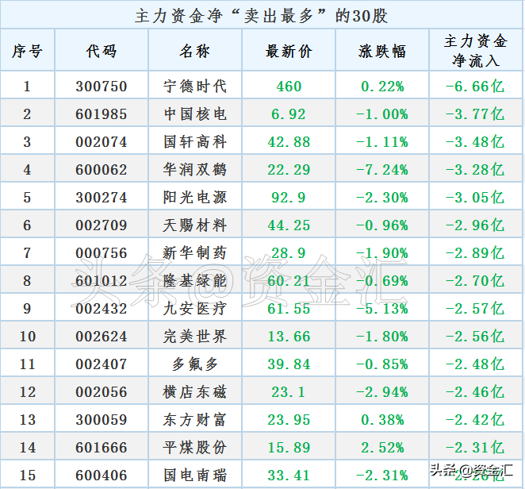525x489 pixels.
Task: Click stock name 国轩高科
Action: click(x=195, y=142)
